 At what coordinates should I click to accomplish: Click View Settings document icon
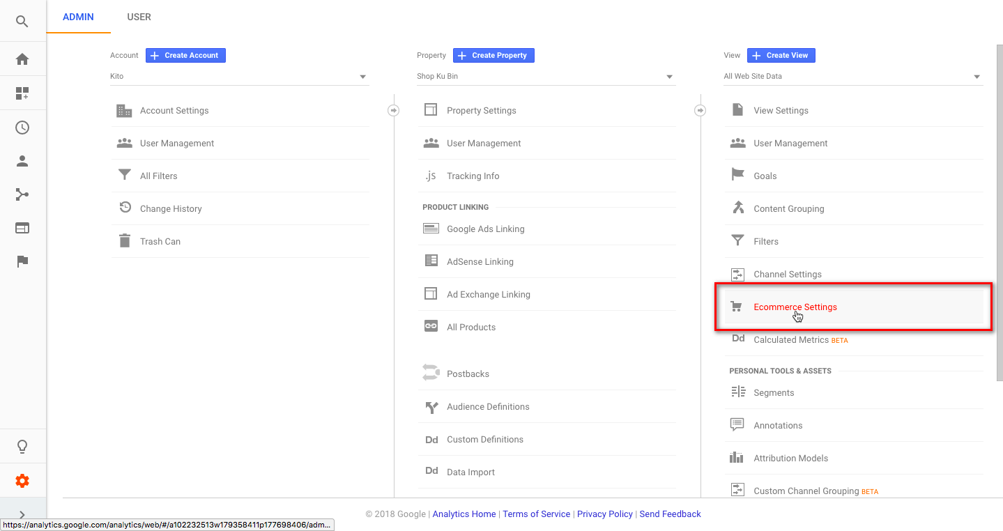coord(737,110)
